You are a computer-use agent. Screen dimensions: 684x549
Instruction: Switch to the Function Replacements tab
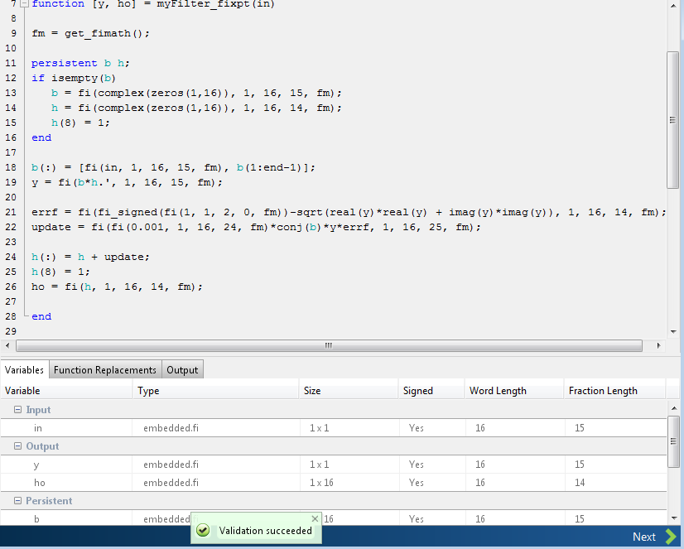105,370
